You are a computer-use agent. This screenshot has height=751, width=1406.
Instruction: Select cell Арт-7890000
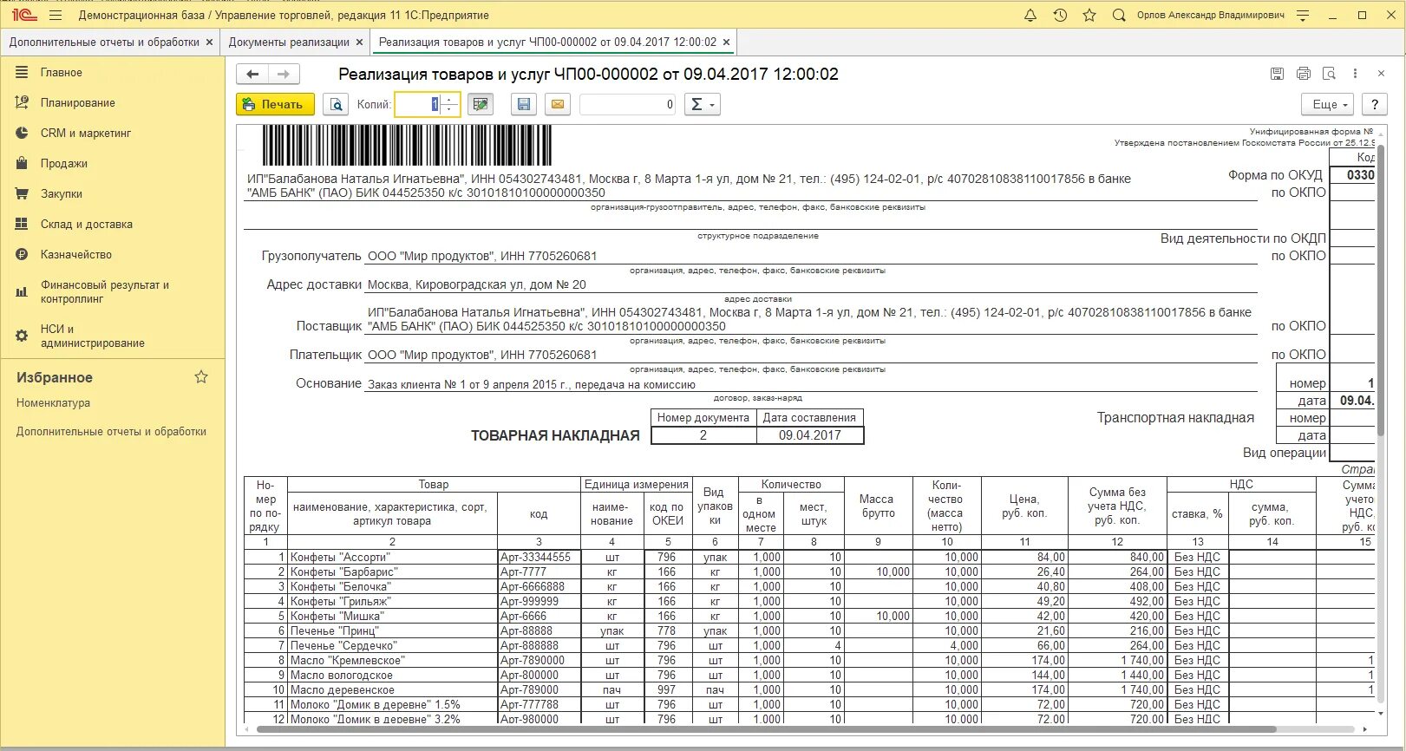[539, 661]
